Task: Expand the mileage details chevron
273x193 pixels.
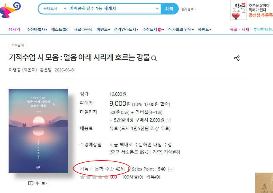Action: 168,120
